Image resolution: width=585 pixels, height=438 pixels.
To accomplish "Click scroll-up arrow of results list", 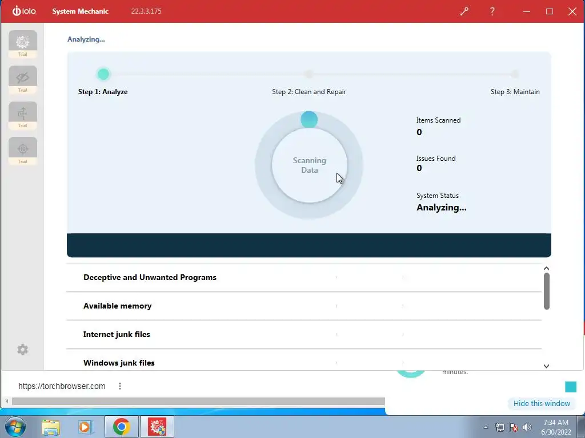I will 546,269.
